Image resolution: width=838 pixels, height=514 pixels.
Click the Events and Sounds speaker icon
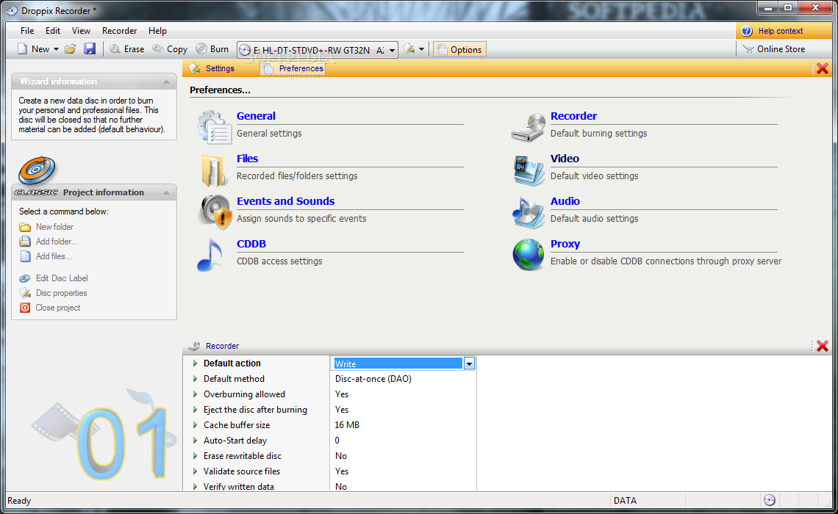coord(215,212)
